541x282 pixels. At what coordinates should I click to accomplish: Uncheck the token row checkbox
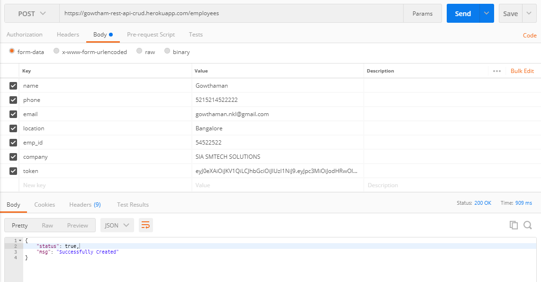[x=13, y=171]
